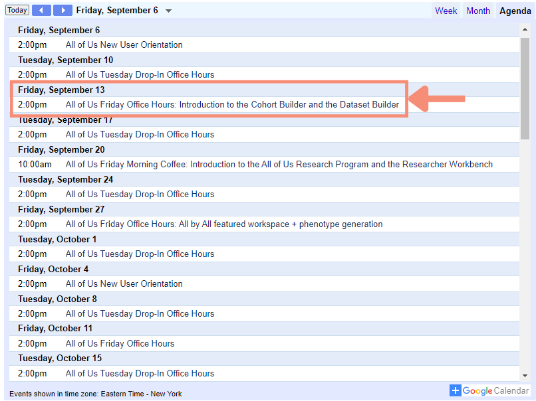Select the Tuesday, October 8 day heading
Screen dimensions: 536x401
(x=57, y=299)
